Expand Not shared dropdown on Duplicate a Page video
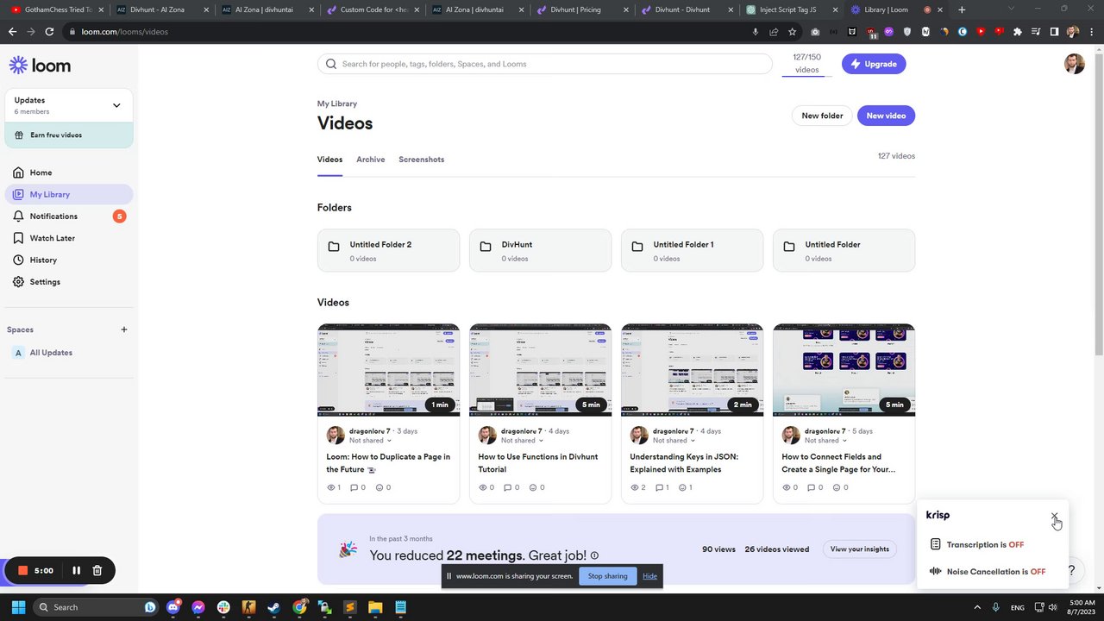 point(370,441)
